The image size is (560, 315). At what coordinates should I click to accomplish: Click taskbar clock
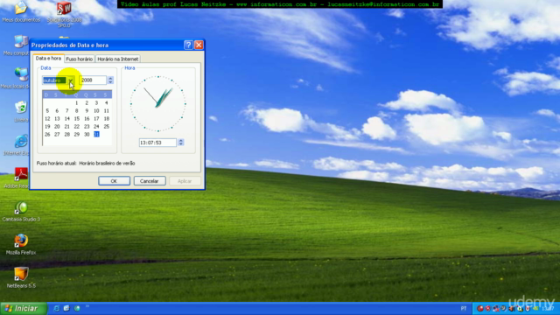(x=548, y=309)
